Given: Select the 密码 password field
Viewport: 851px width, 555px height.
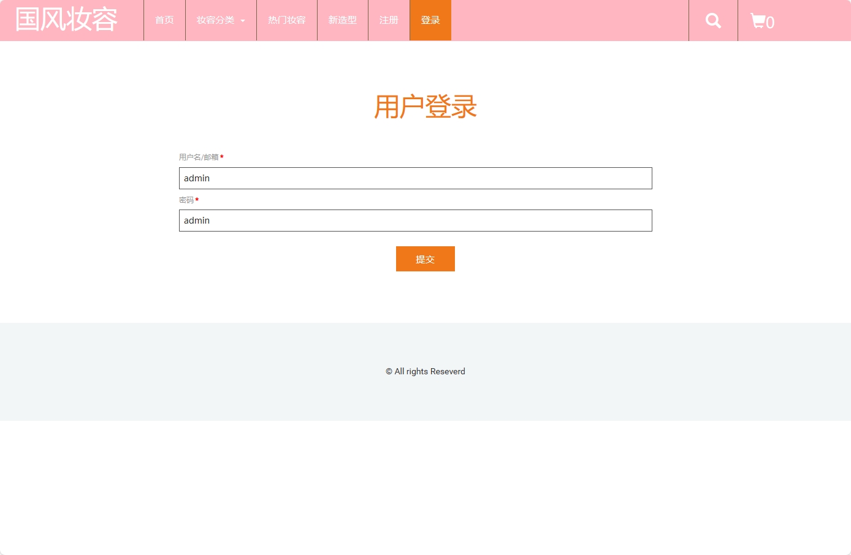Looking at the screenshot, I should (415, 221).
